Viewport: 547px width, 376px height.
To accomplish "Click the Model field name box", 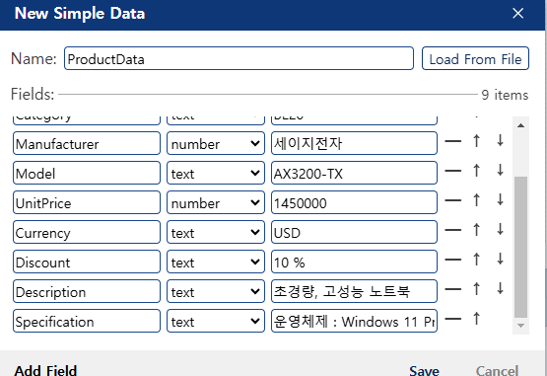I will [87, 173].
